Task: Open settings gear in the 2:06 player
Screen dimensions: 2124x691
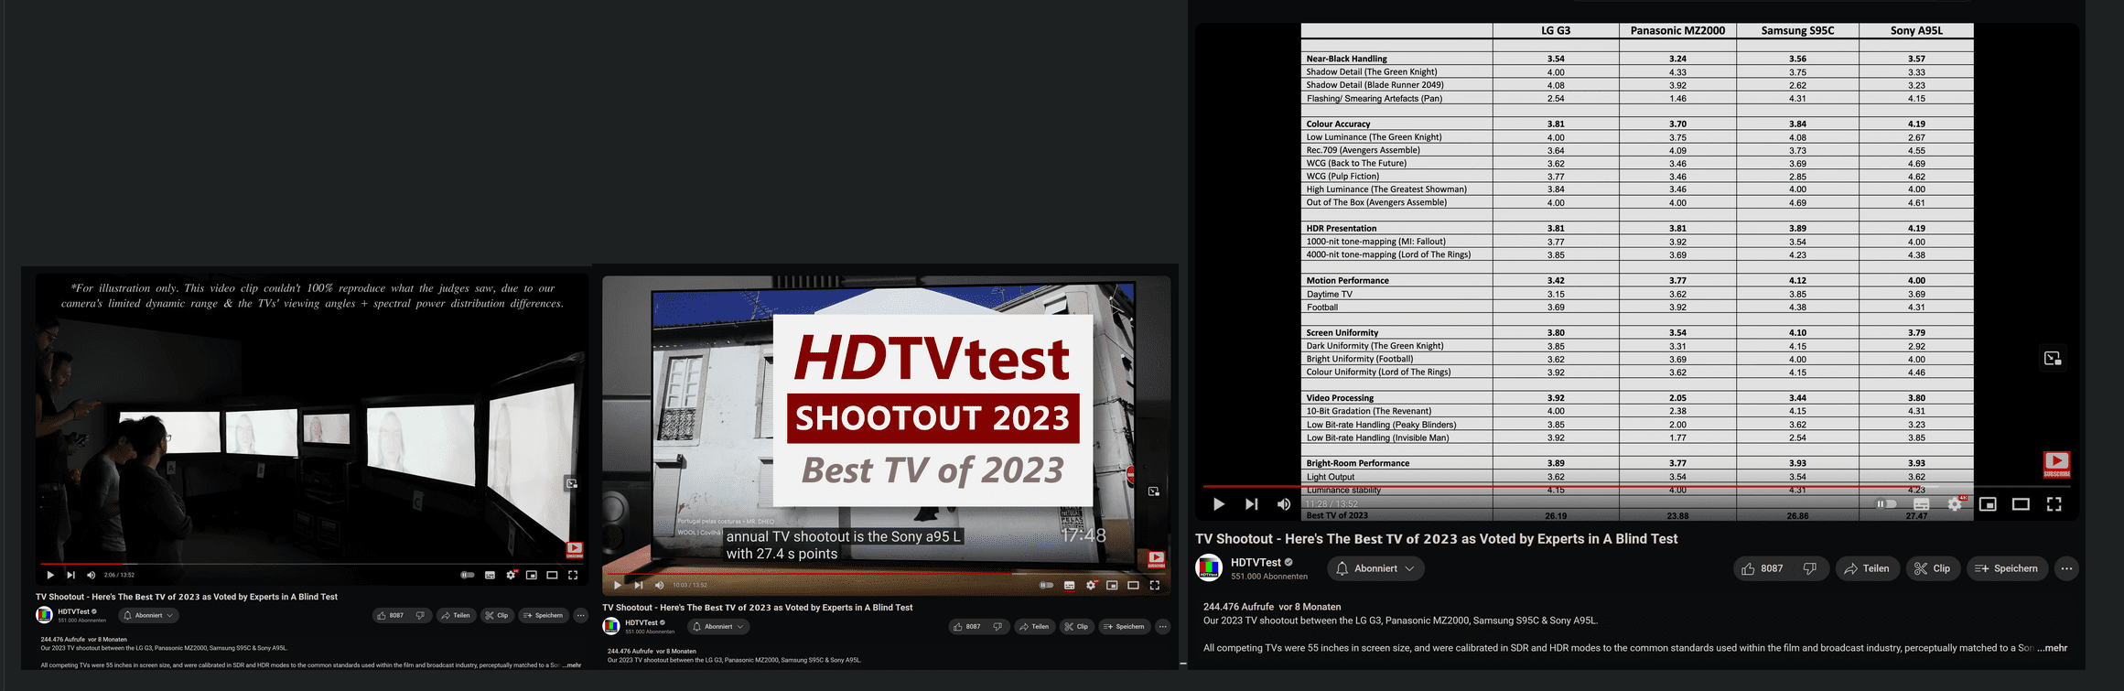Action: click(x=511, y=575)
